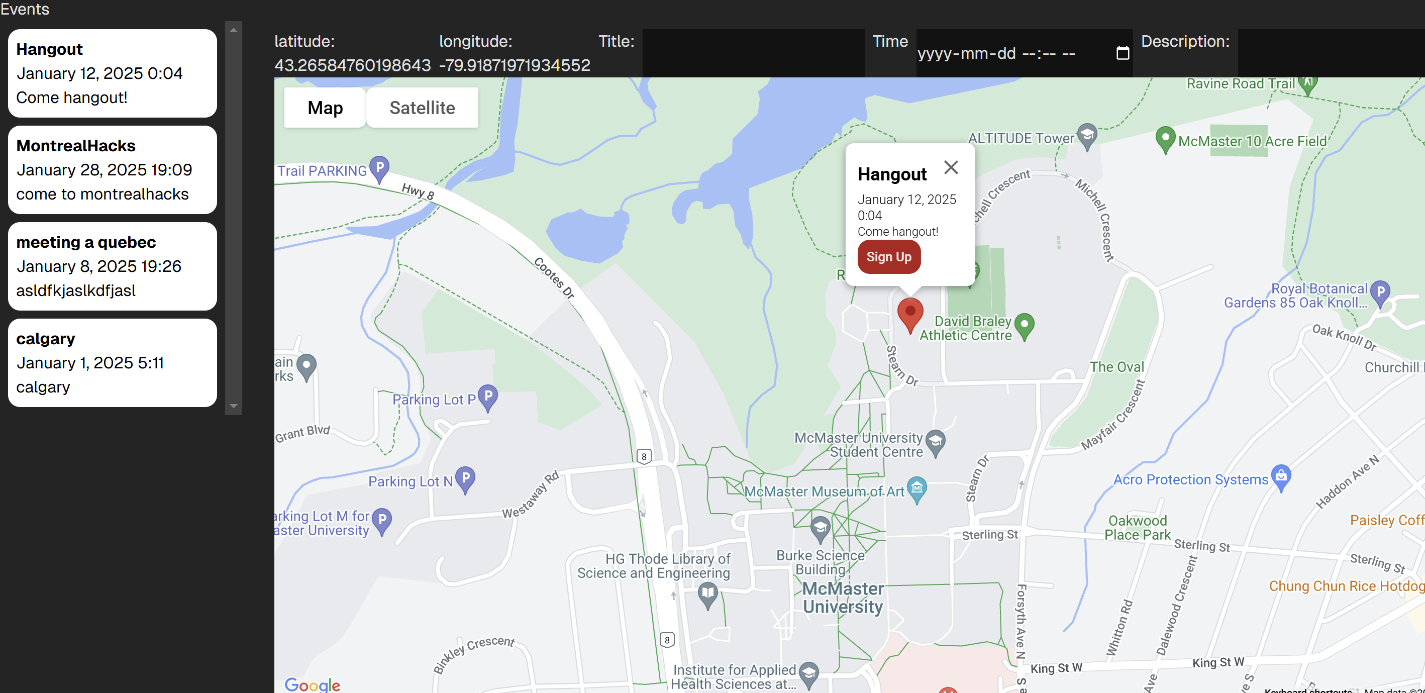Select the calgary event card
This screenshot has height=693, width=1425.
pyautogui.click(x=112, y=363)
